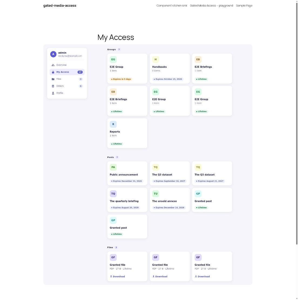Open the Orders section label in sidebar
298x300 pixels.
pos(60,86)
